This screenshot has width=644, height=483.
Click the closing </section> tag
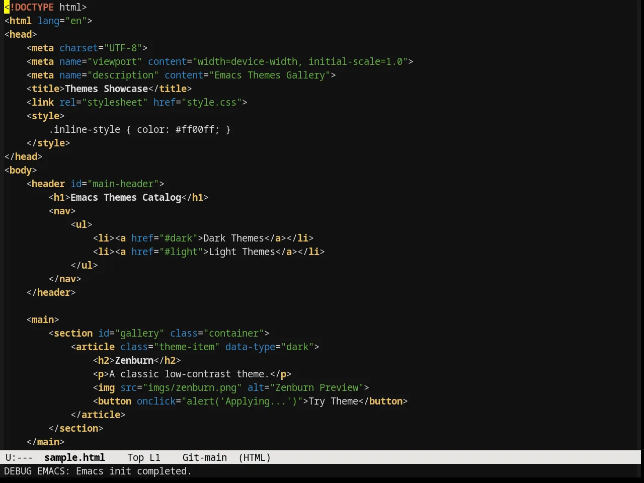pyautogui.click(x=76, y=428)
